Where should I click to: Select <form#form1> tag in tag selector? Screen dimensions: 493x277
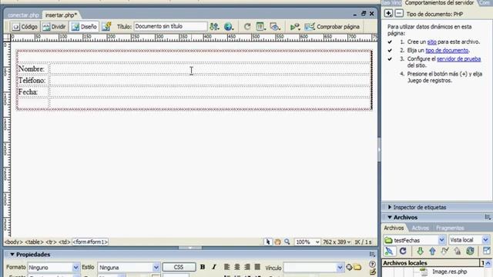[90, 242]
